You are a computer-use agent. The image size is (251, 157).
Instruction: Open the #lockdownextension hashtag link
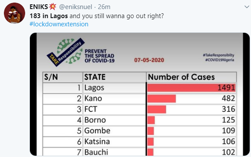click(59, 24)
